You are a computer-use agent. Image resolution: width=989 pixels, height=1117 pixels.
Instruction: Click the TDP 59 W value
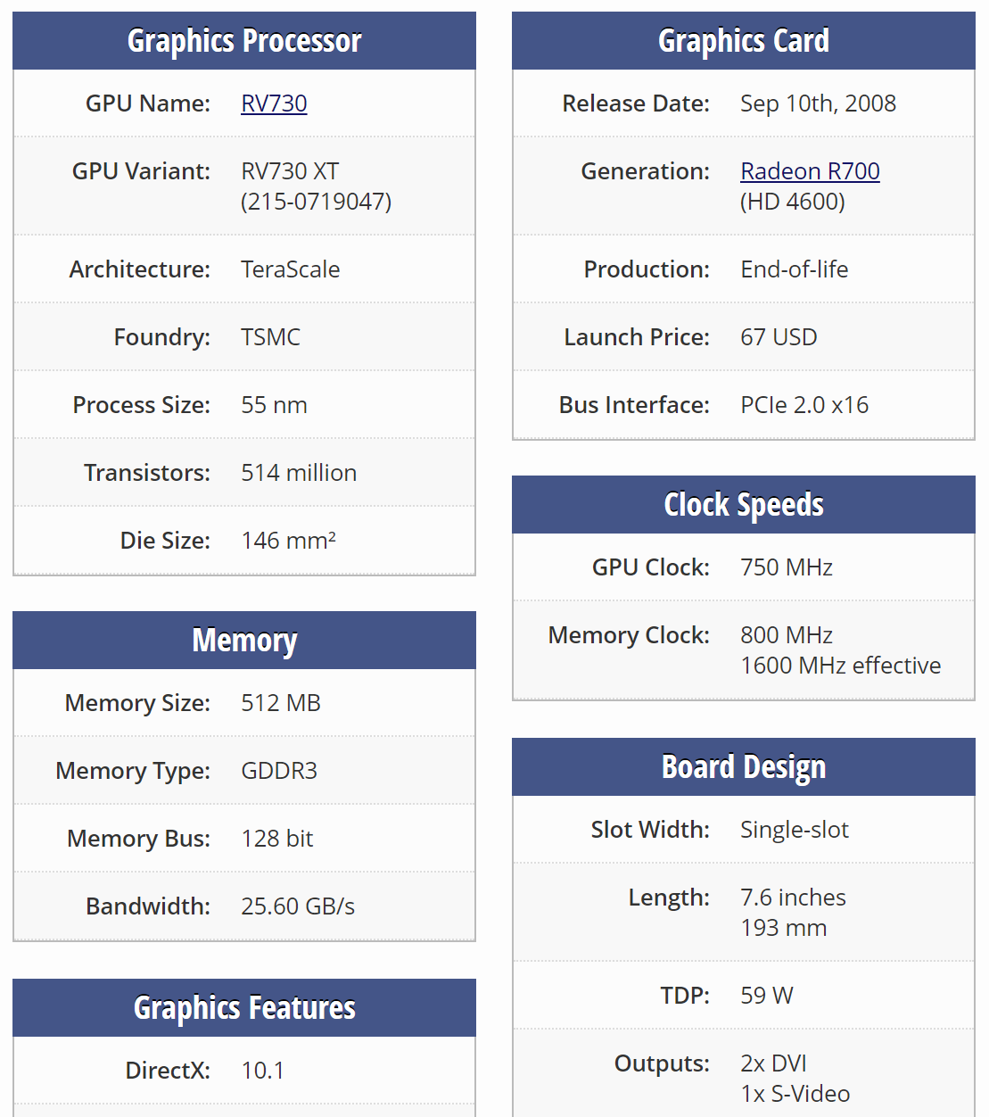click(x=766, y=996)
